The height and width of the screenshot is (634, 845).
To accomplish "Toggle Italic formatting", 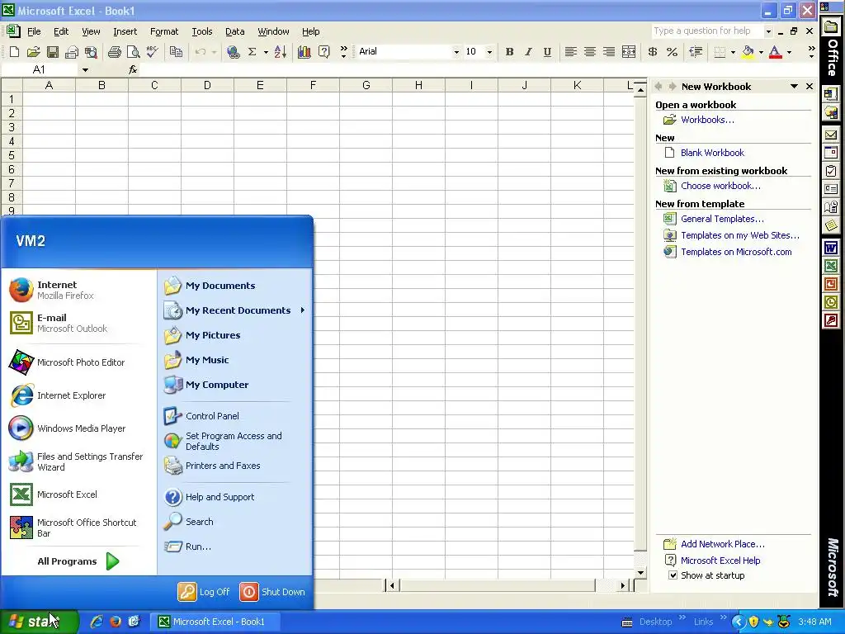I will pos(528,52).
